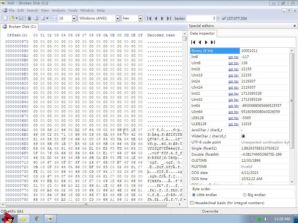Click go to link for UInt64
Screen dimensions: 298x223
coord(233,112)
